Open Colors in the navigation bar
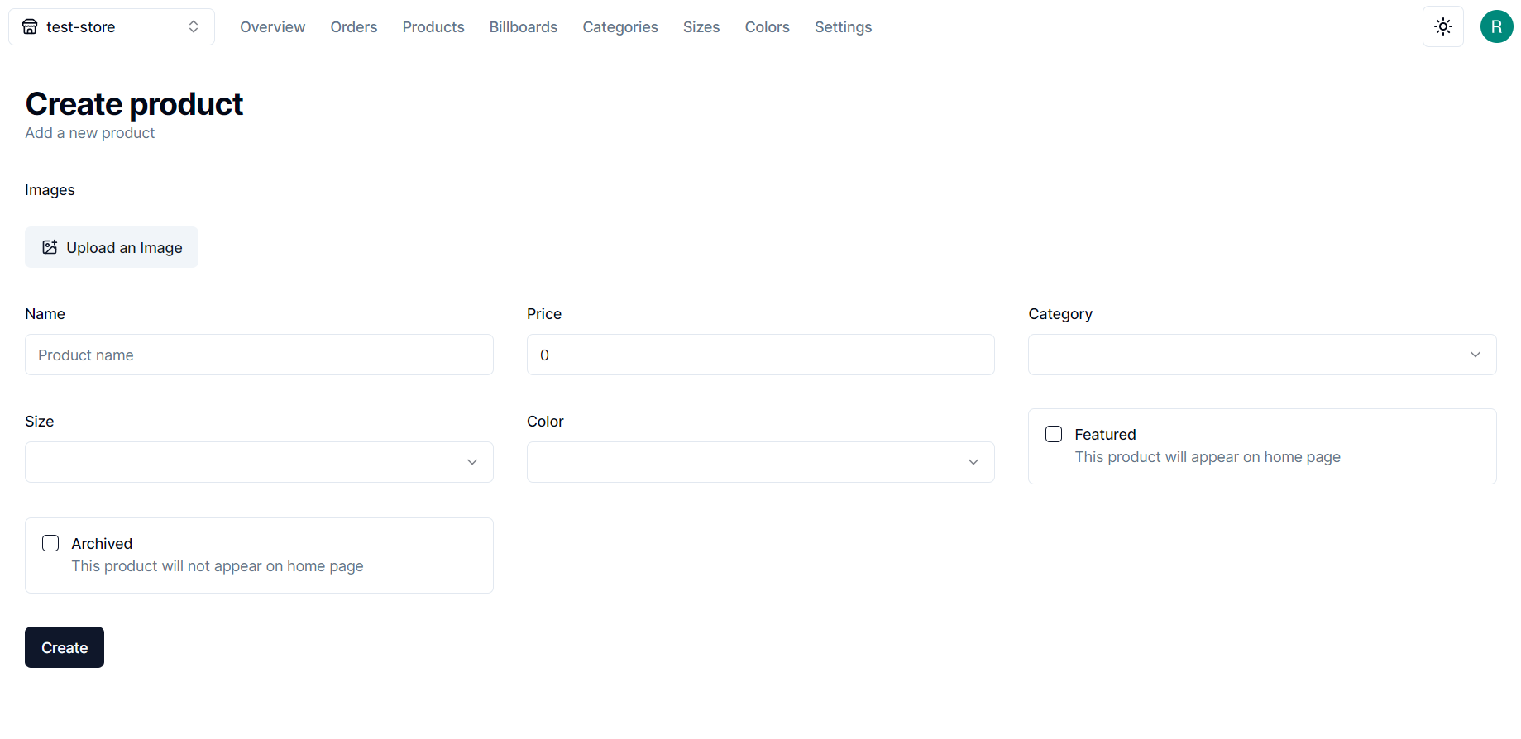The image size is (1521, 739). pyautogui.click(x=767, y=27)
